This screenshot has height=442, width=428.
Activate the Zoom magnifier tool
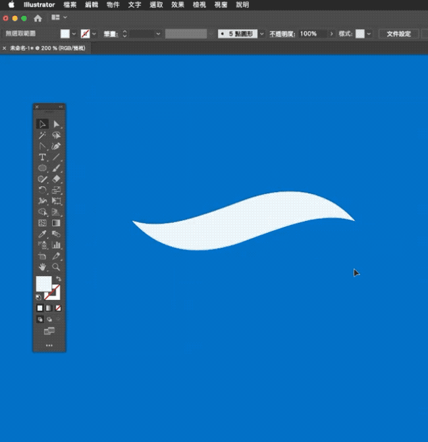57,267
